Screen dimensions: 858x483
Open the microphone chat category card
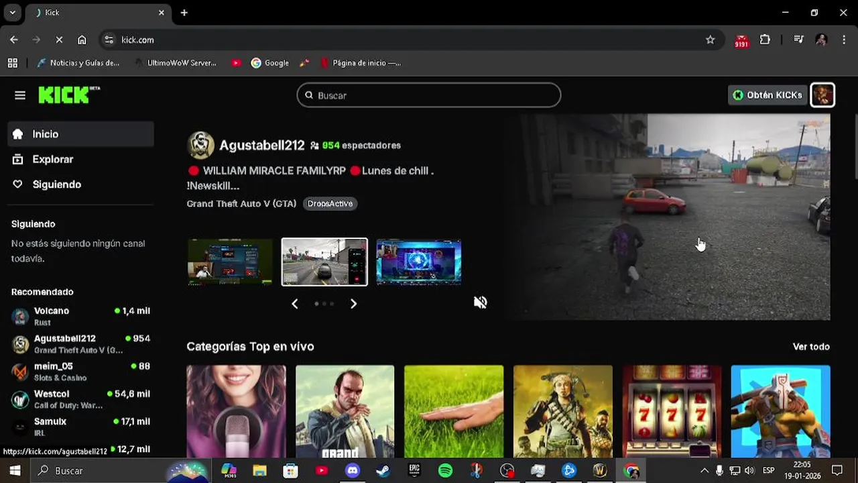click(236, 411)
